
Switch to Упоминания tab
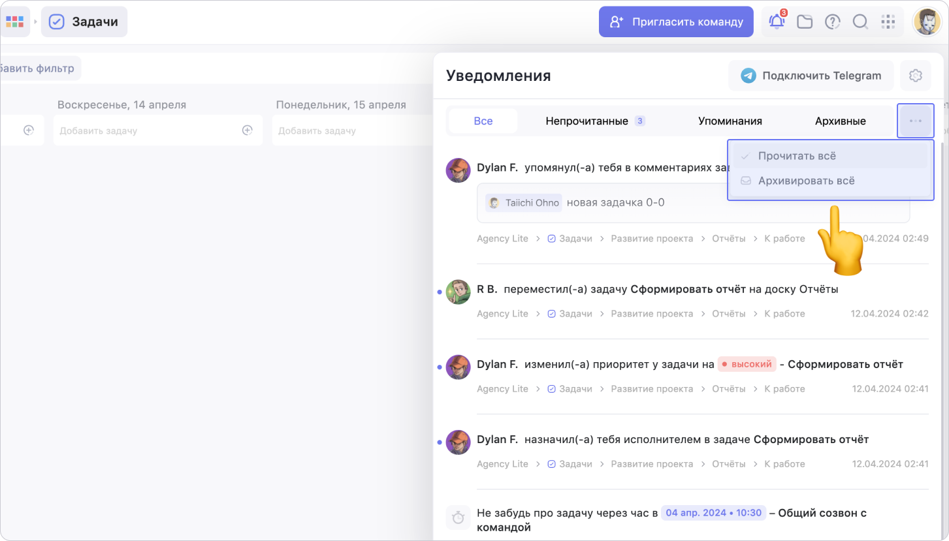730,121
